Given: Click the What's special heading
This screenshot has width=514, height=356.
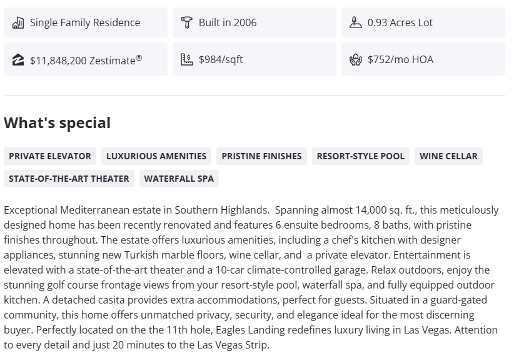Looking at the screenshot, I should 58,123.
